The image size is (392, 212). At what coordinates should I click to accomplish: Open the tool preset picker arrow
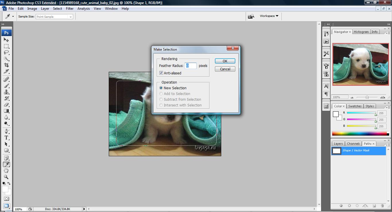pyautogui.click(x=13, y=17)
